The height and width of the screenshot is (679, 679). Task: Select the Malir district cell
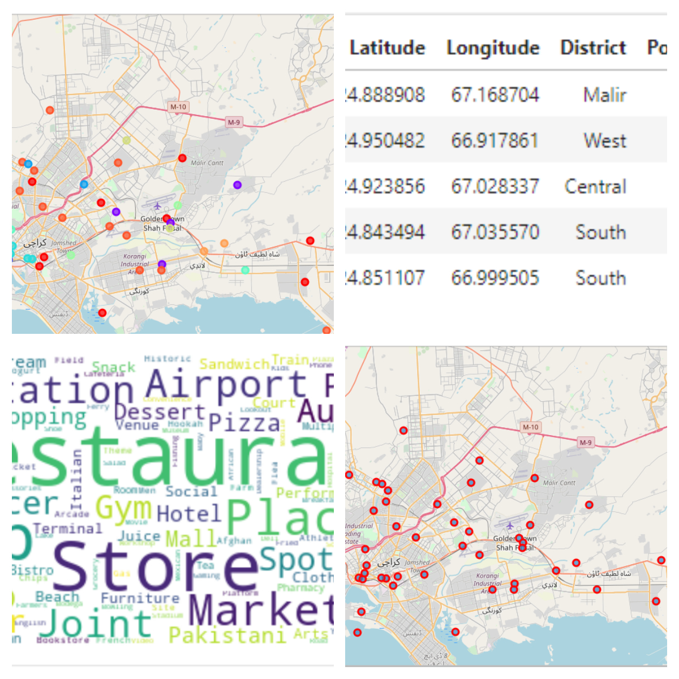[x=604, y=95]
